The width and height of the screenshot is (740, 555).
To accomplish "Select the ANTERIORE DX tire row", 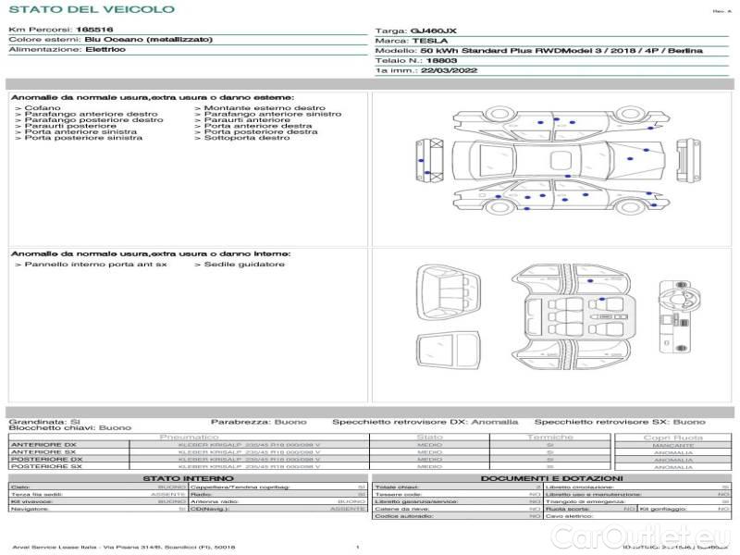I will (43, 445).
